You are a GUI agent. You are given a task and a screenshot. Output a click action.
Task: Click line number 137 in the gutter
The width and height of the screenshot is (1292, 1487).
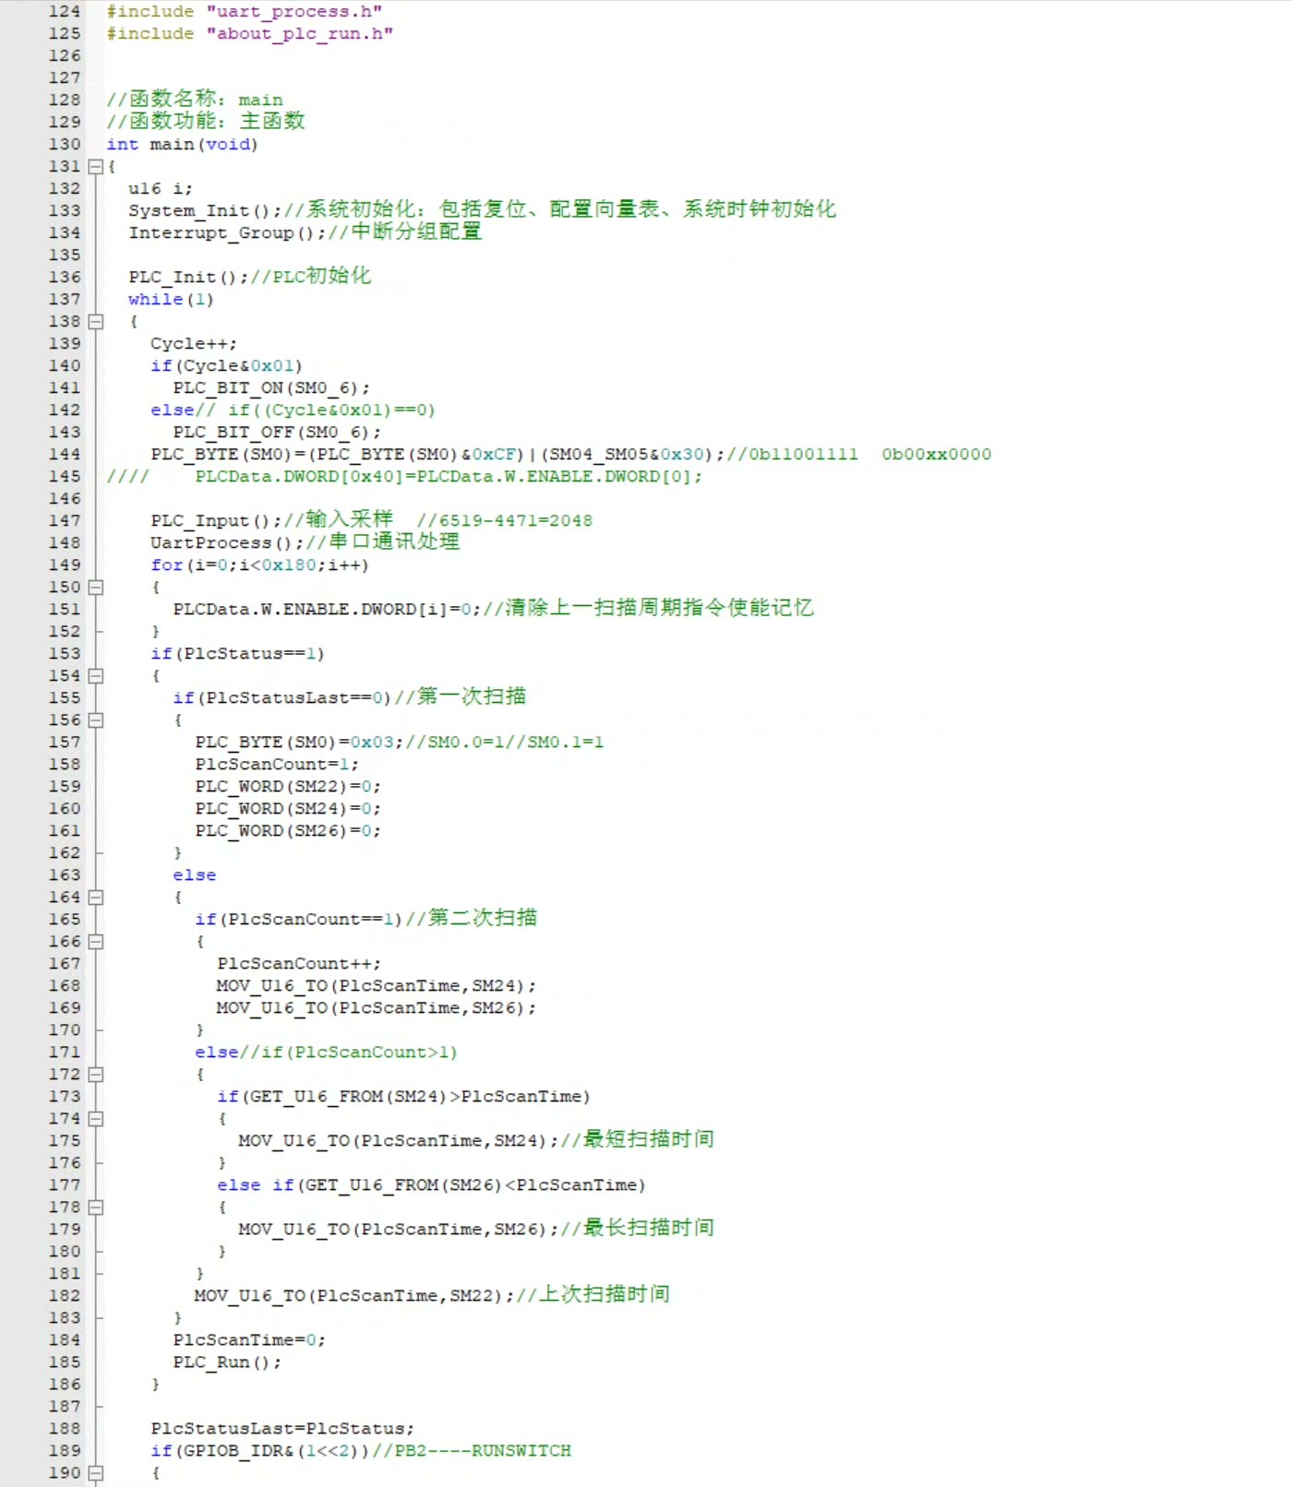pyautogui.click(x=65, y=300)
